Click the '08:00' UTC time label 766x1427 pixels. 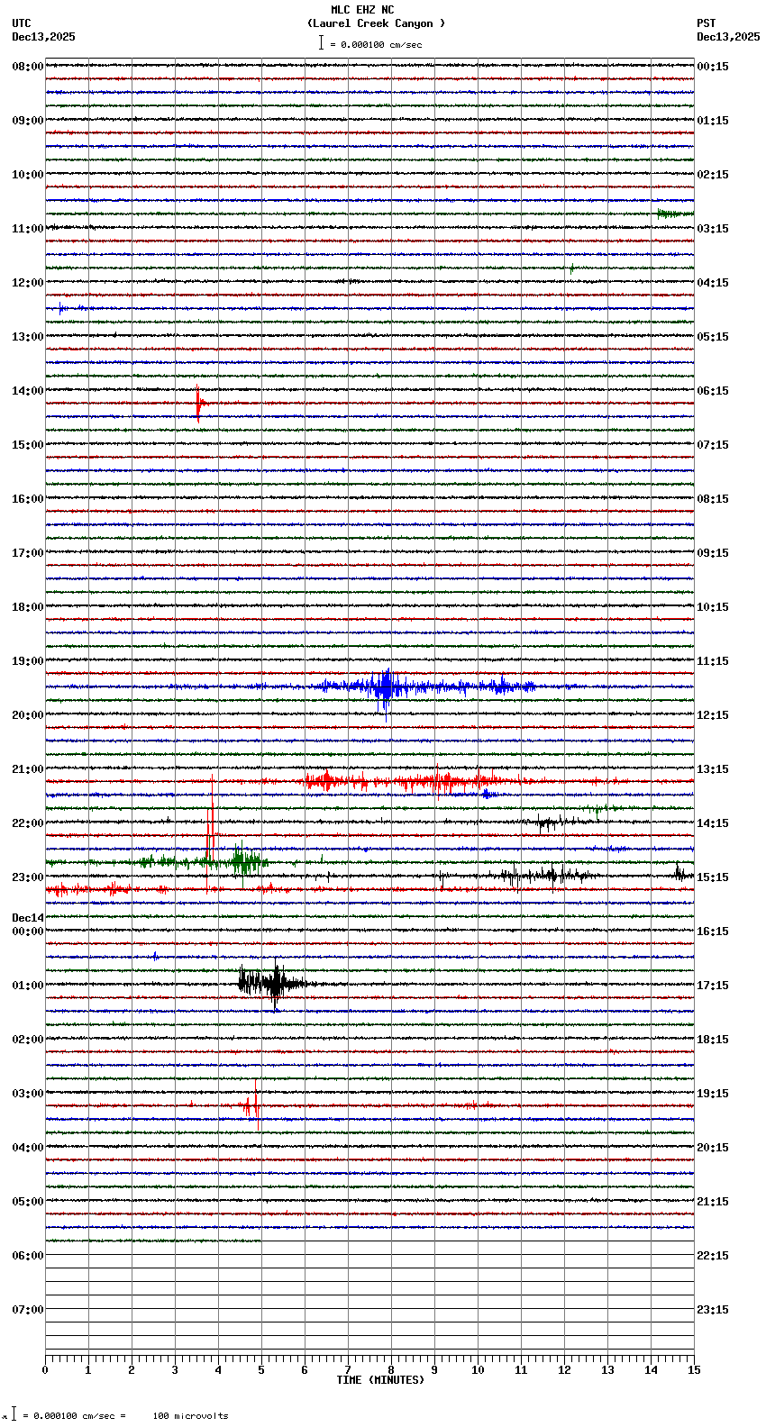[x=27, y=67]
